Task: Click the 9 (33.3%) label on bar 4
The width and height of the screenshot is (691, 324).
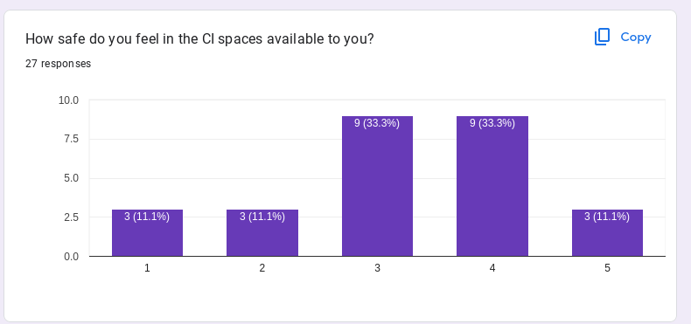Action: point(492,123)
